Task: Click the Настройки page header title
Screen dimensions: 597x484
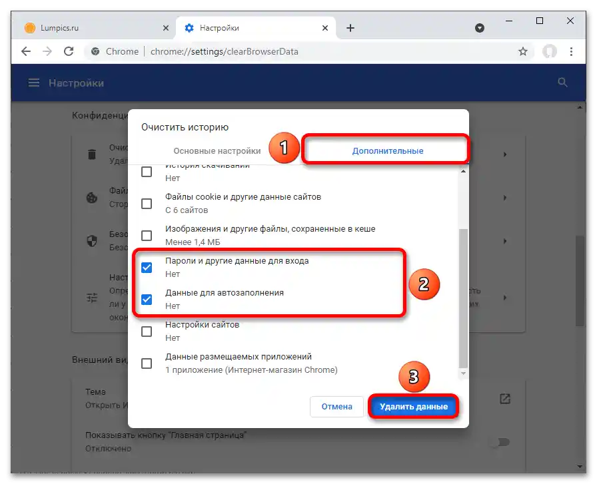Action: click(x=76, y=83)
